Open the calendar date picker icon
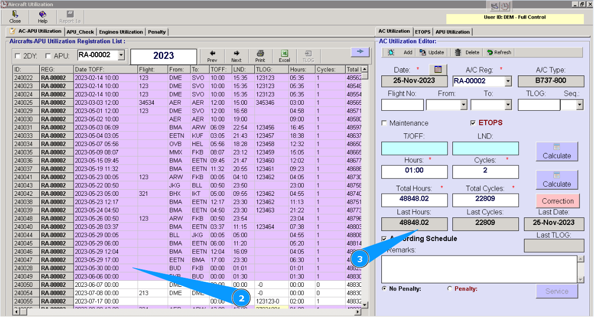 (438, 69)
